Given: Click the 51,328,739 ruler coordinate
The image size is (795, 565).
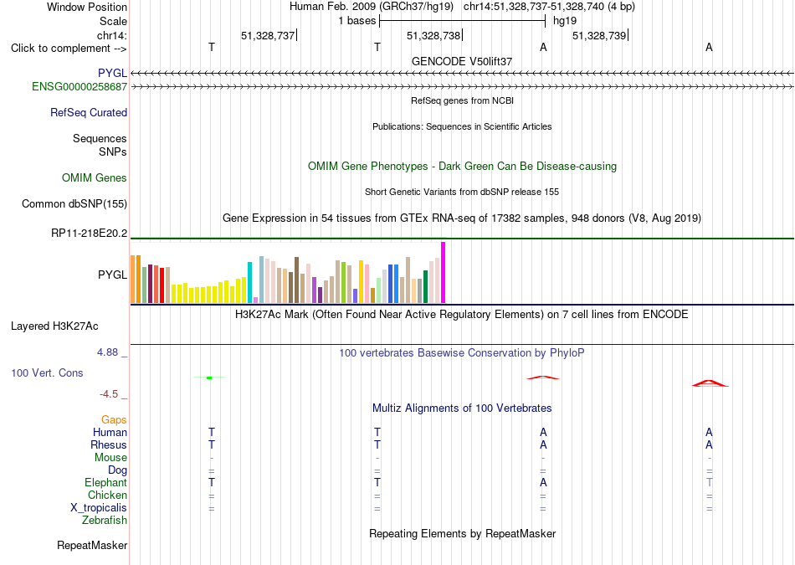Looking at the screenshot, I should (x=599, y=35).
